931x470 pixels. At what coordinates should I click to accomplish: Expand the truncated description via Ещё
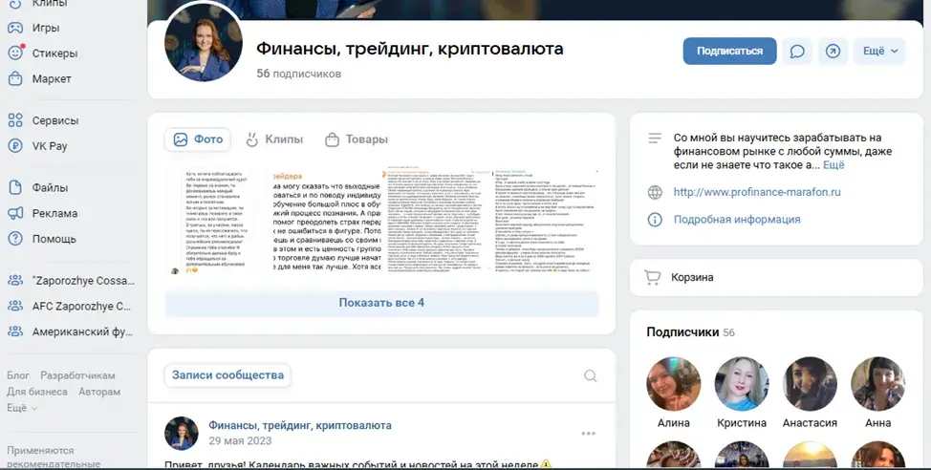pos(834,165)
